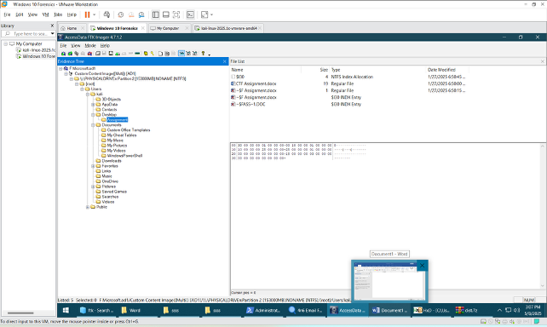This screenshot has width=547, height=327.
Task: Sort file list by Date Modified column
Action: coord(441,70)
